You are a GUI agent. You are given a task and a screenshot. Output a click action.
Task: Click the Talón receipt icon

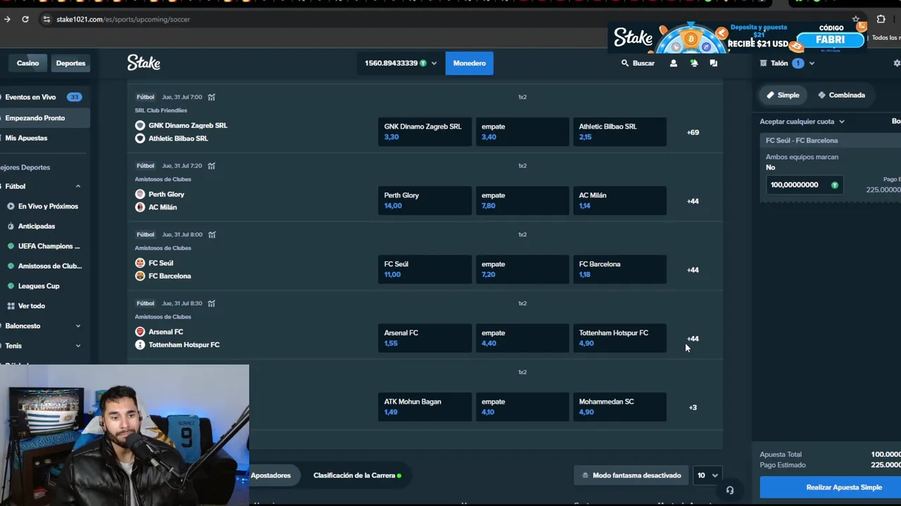tap(763, 63)
